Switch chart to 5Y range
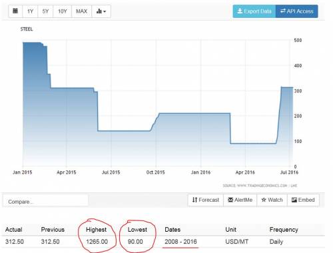333x253 pixels. coord(45,11)
